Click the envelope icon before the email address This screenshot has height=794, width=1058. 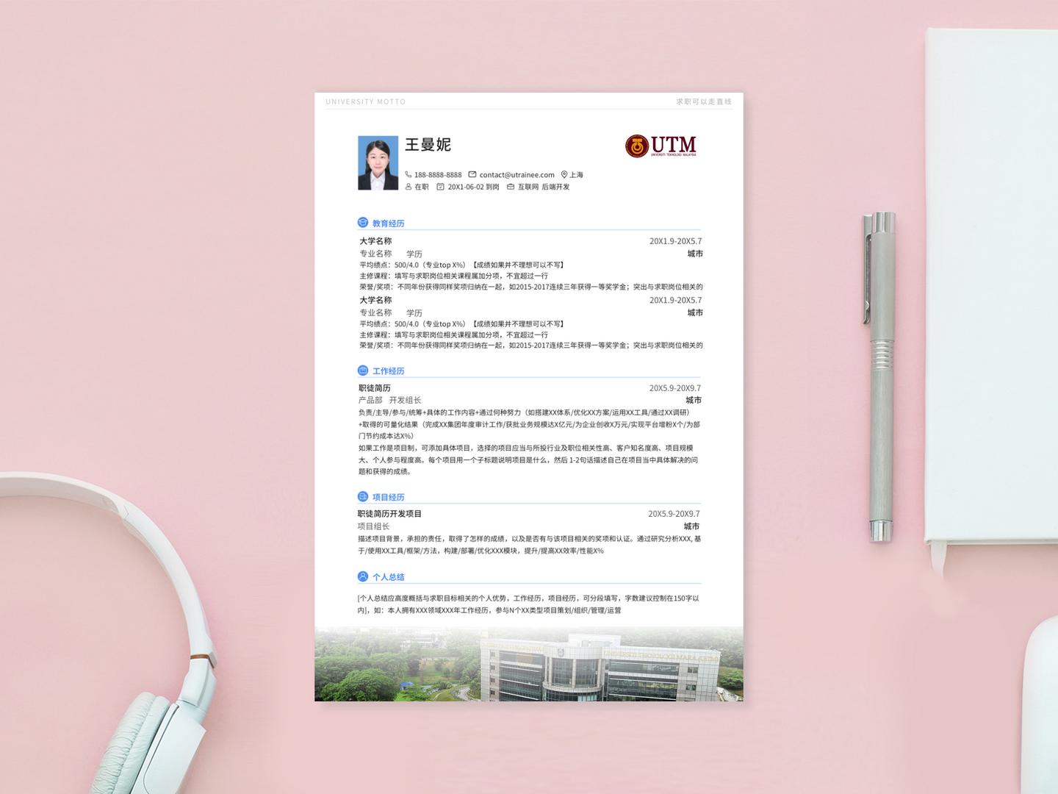(472, 174)
